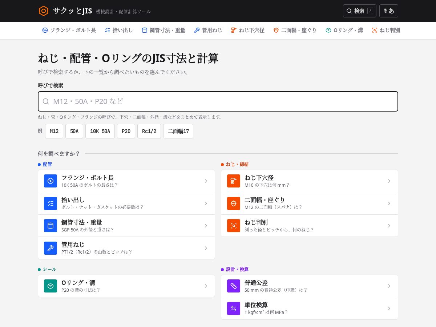Image resolution: width=436 pixels, height=327 pixels.
Task: Expand chevron on フランジ・ボルト長 row
Action: coord(206,181)
